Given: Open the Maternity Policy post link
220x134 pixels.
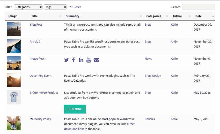Looking at the screenshot, I should tap(40, 119).
